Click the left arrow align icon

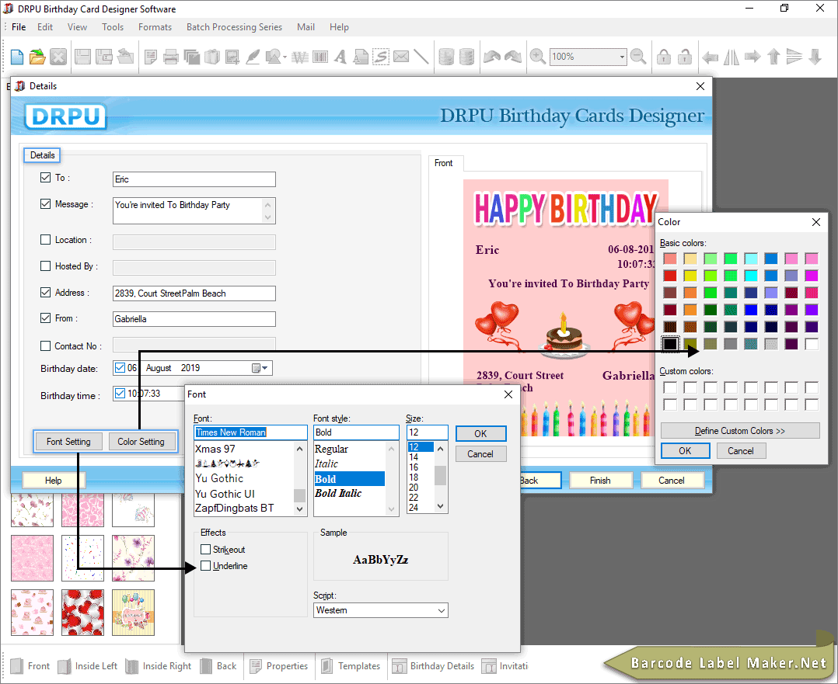point(710,57)
